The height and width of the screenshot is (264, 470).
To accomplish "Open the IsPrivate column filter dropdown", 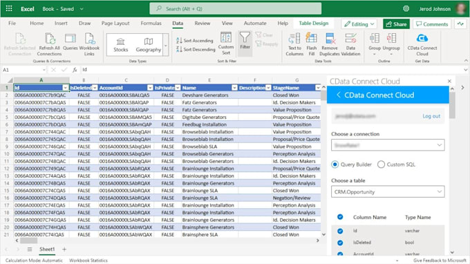I will click(178, 88).
